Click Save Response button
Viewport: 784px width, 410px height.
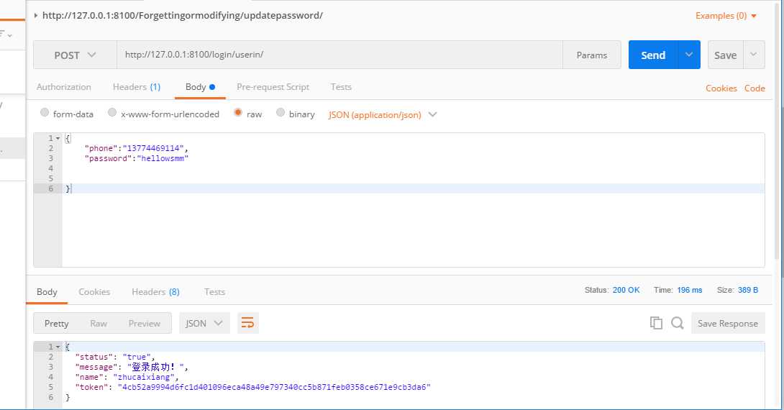click(x=727, y=324)
